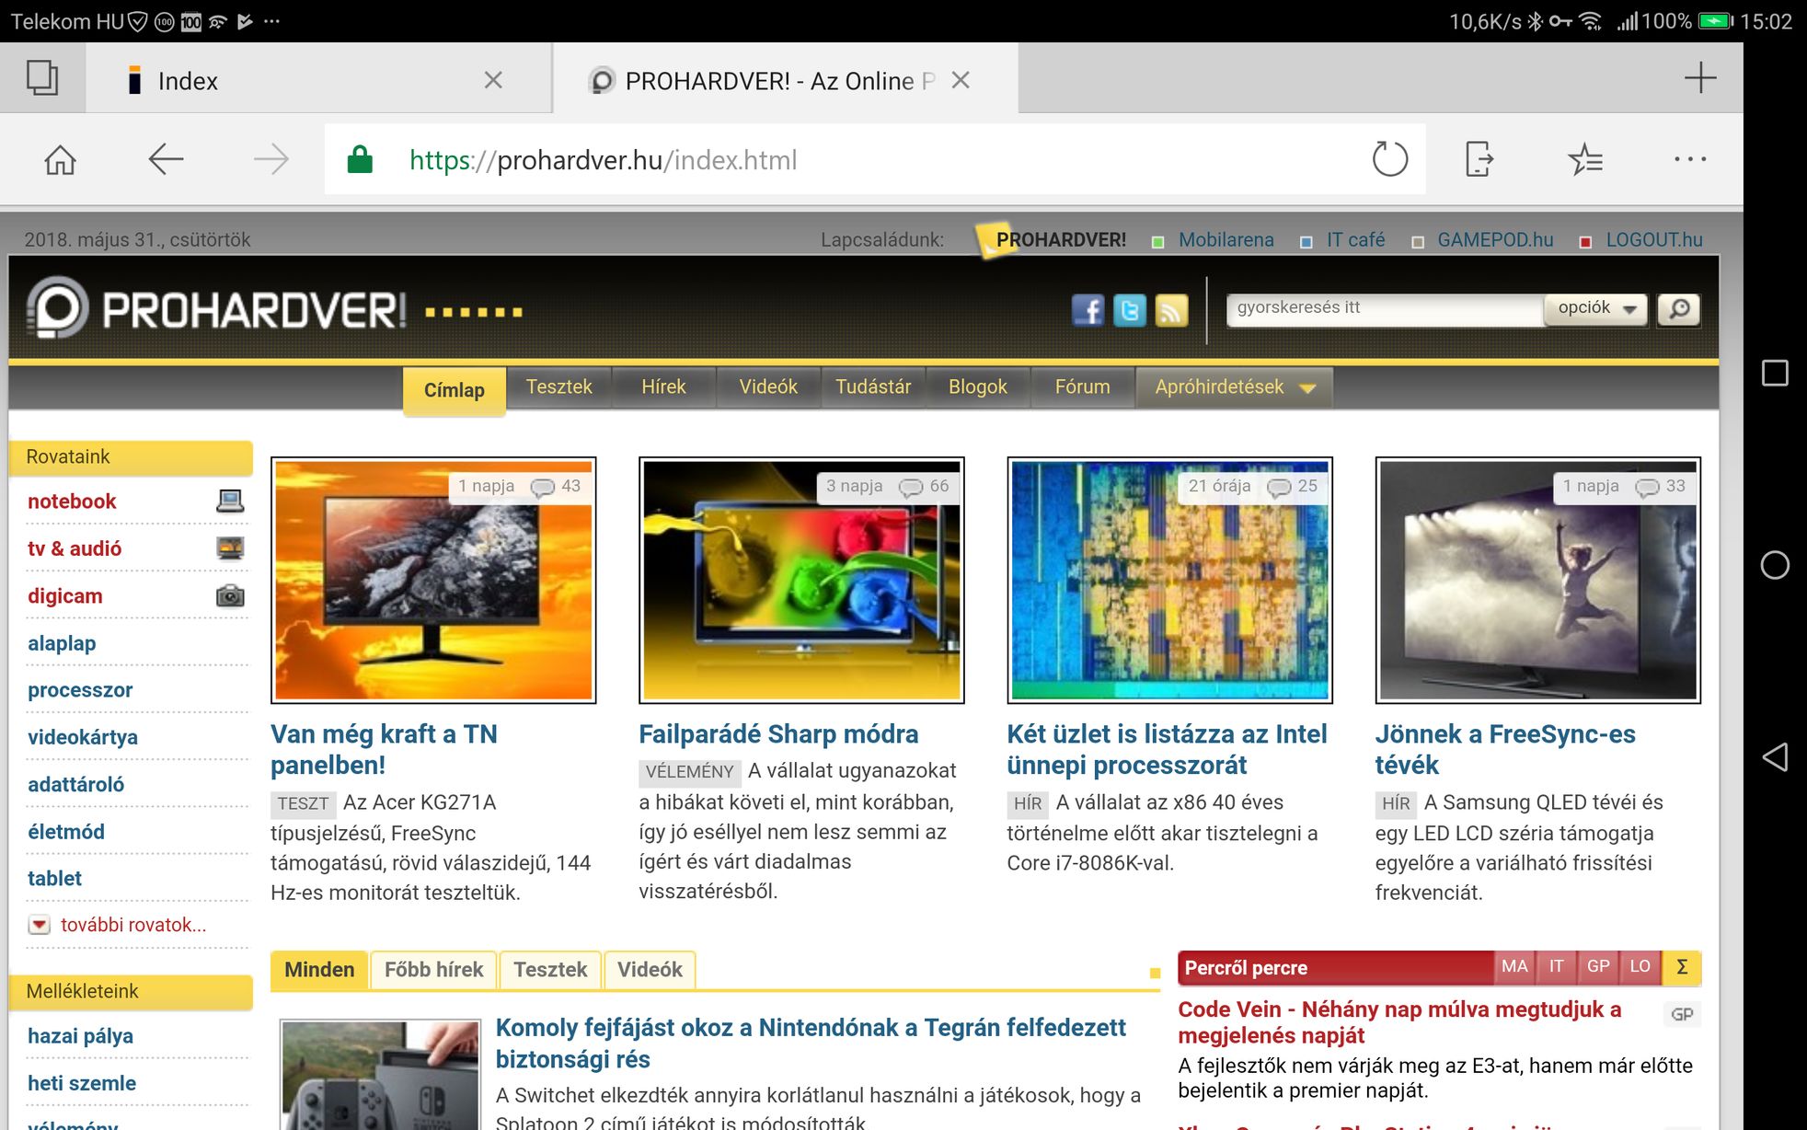Open the videokártya category link
This screenshot has height=1130, width=1807.
83,737
